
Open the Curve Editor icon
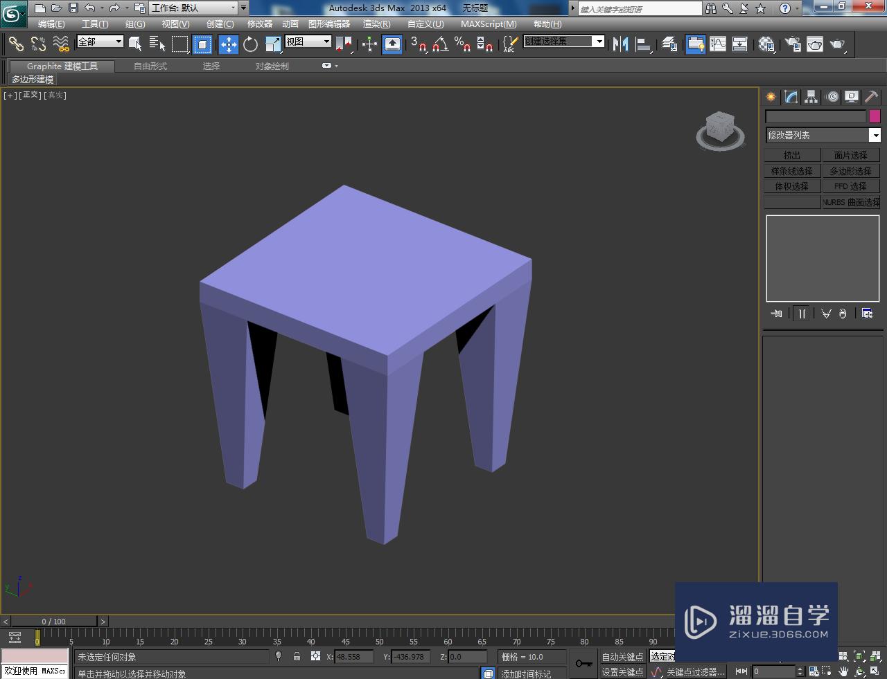coord(718,44)
